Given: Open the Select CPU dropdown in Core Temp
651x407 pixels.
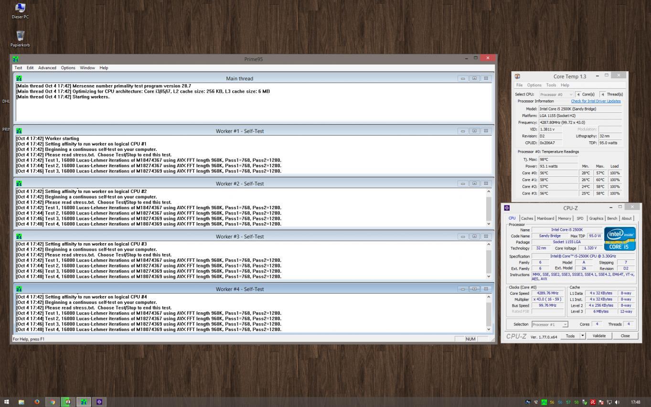Looking at the screenshot, I should pyautogui.click(x=556, y=94).
